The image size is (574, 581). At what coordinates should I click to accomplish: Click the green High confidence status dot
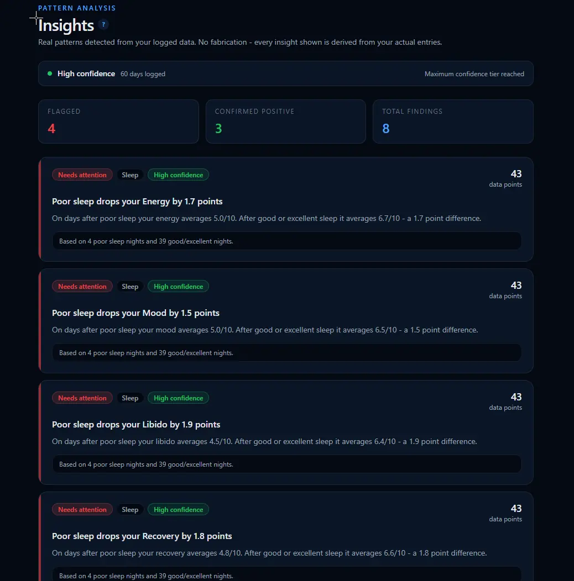tap(50, 73)
